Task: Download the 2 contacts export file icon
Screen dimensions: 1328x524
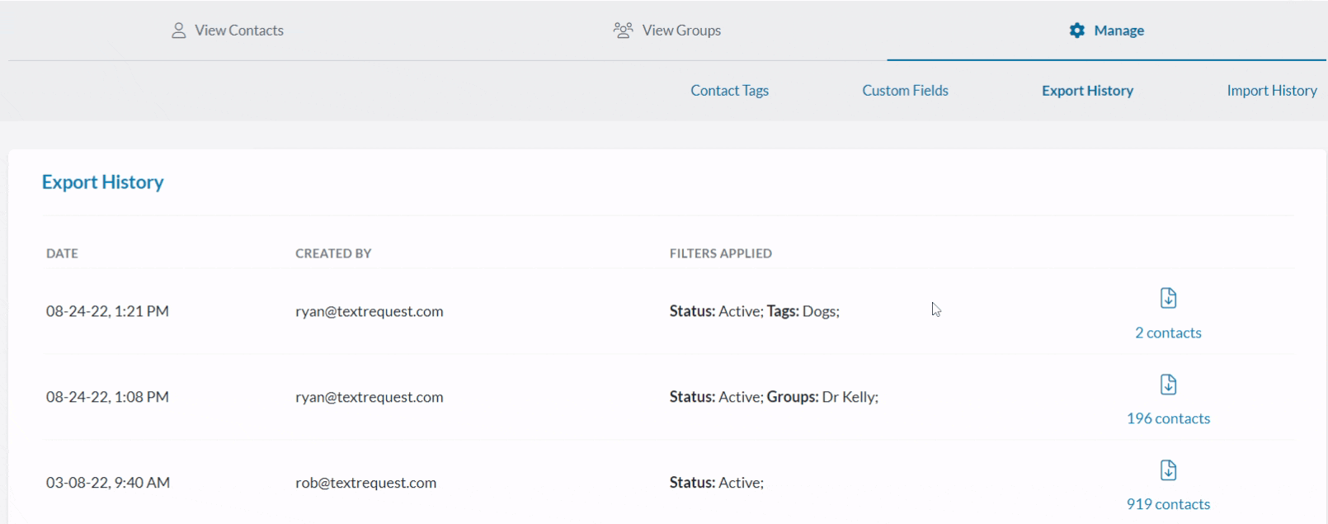Action: [1168, 298]
